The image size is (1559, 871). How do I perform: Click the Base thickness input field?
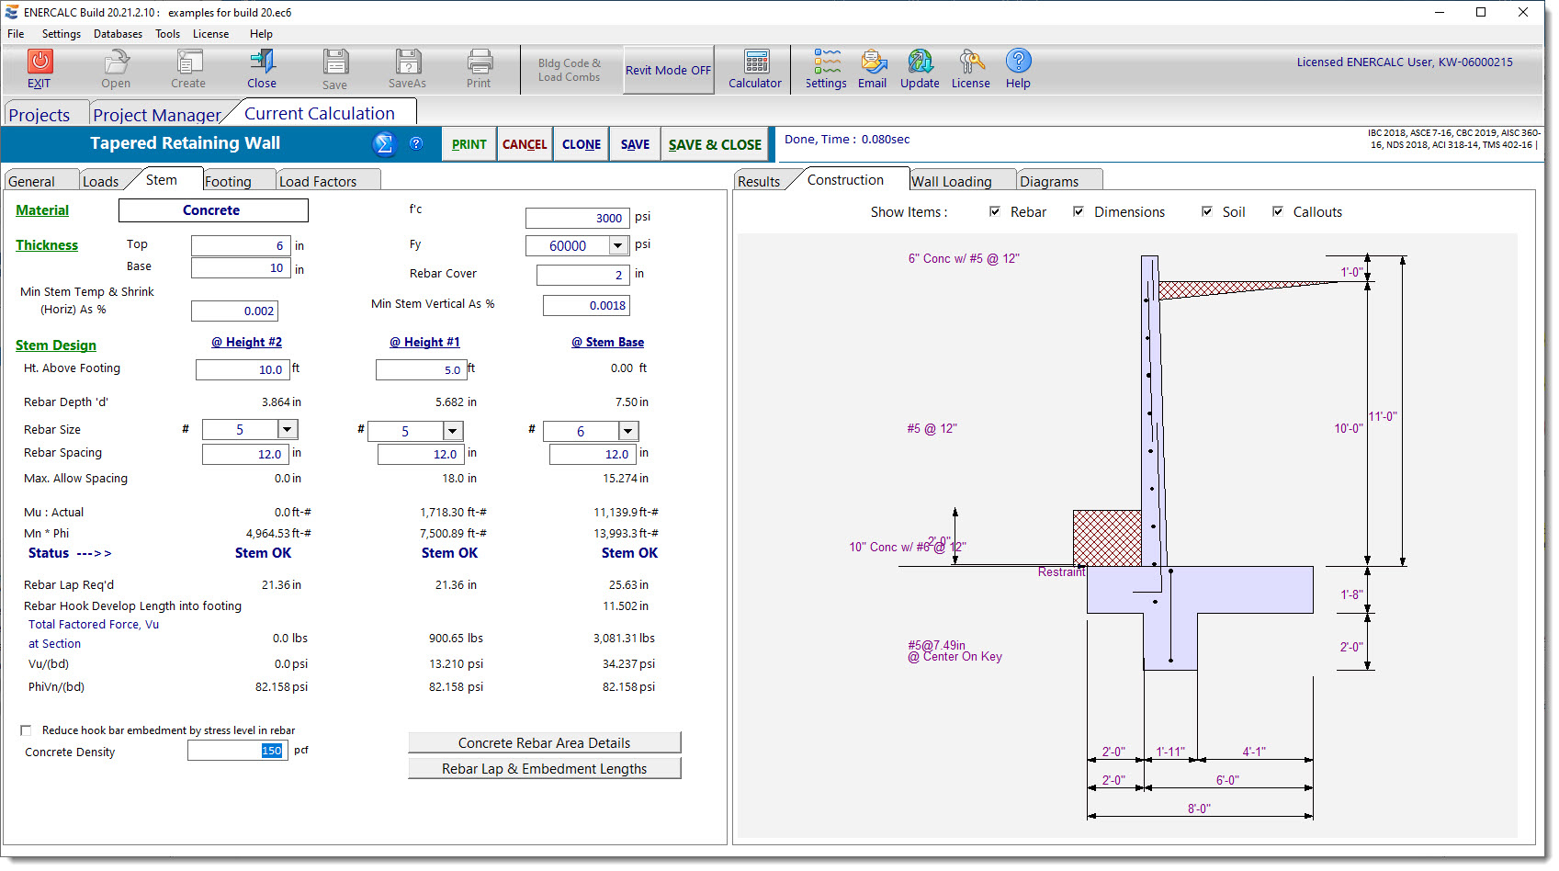(241, 267)
